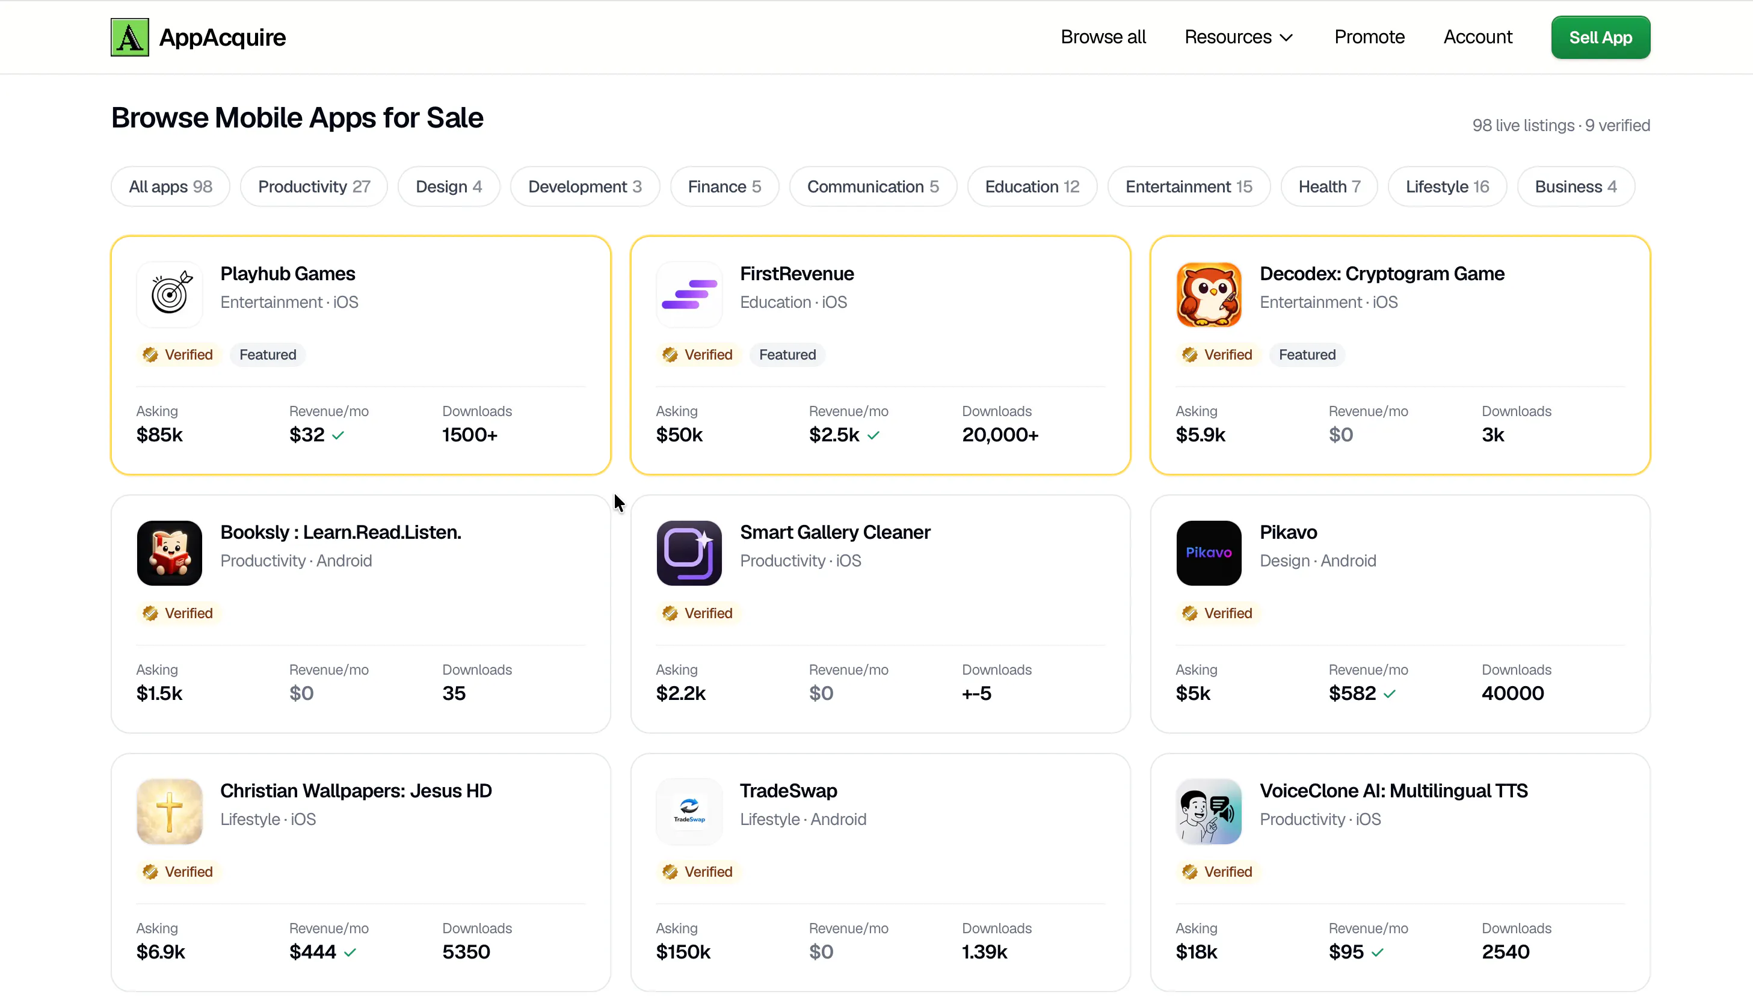Select the All apps 98 filter
The image size is (1753, 1003).
pyautogui.click(x=170, y=186)
